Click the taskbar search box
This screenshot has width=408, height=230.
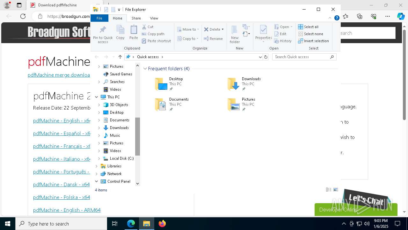click(61, 224)
